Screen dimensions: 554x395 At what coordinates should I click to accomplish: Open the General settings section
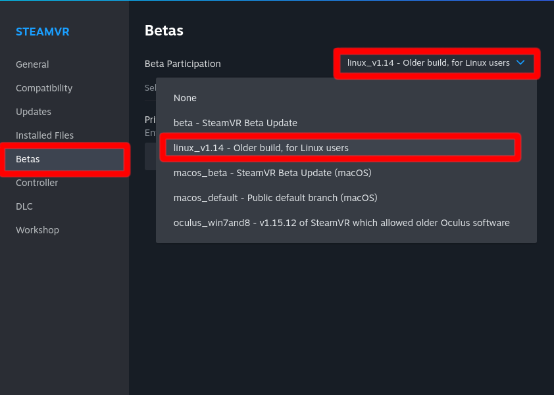point(32,64)
